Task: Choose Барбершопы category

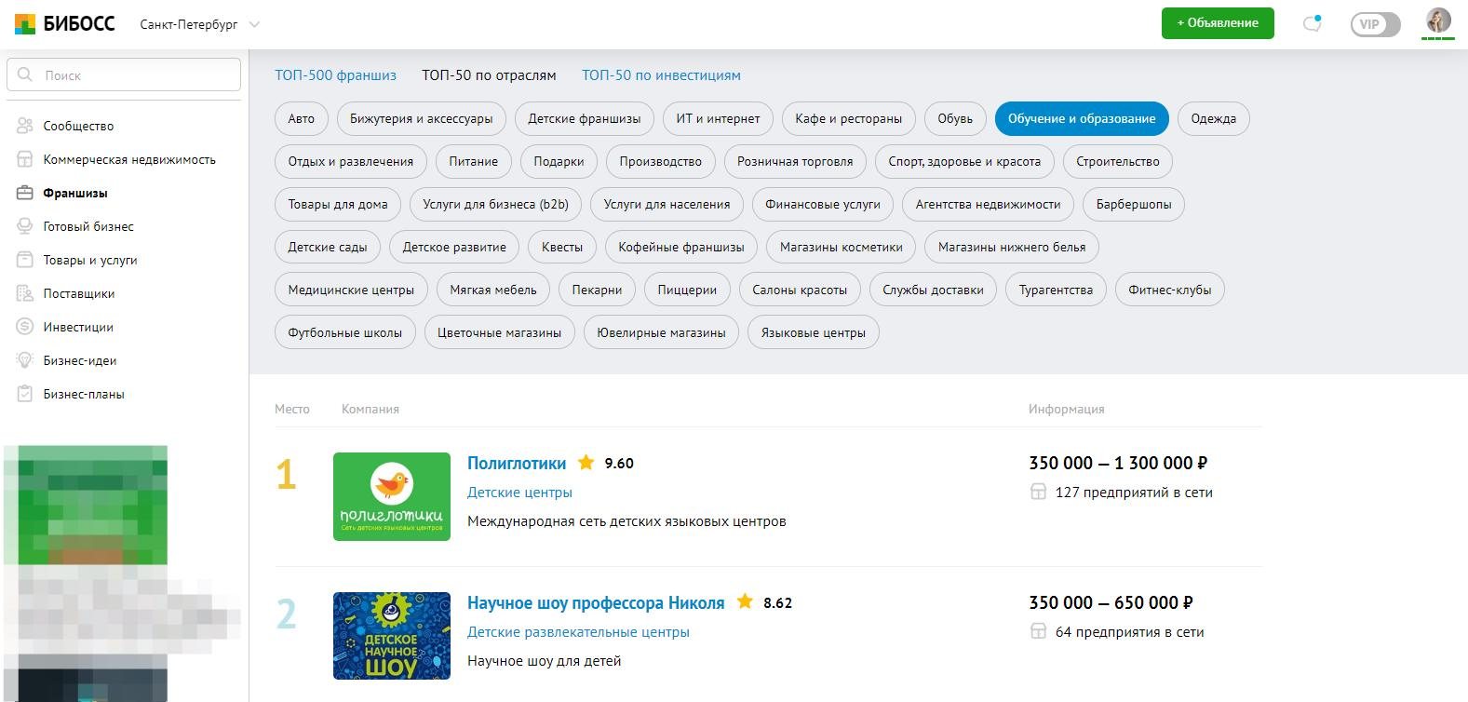Action: (x=1134, y=204)
